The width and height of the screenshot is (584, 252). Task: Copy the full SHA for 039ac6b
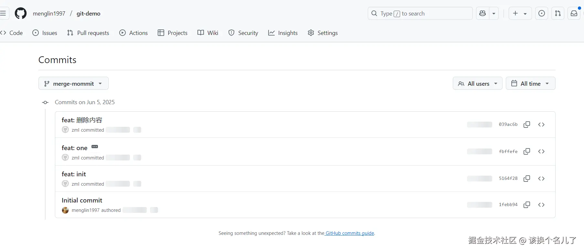(x=527, y=125)
